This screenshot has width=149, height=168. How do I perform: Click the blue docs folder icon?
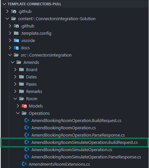[16, 48]
